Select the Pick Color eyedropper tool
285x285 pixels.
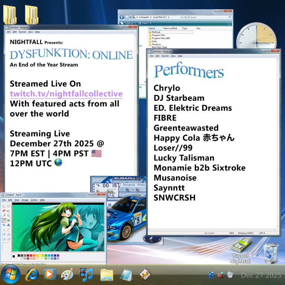[x=4, y=216]
